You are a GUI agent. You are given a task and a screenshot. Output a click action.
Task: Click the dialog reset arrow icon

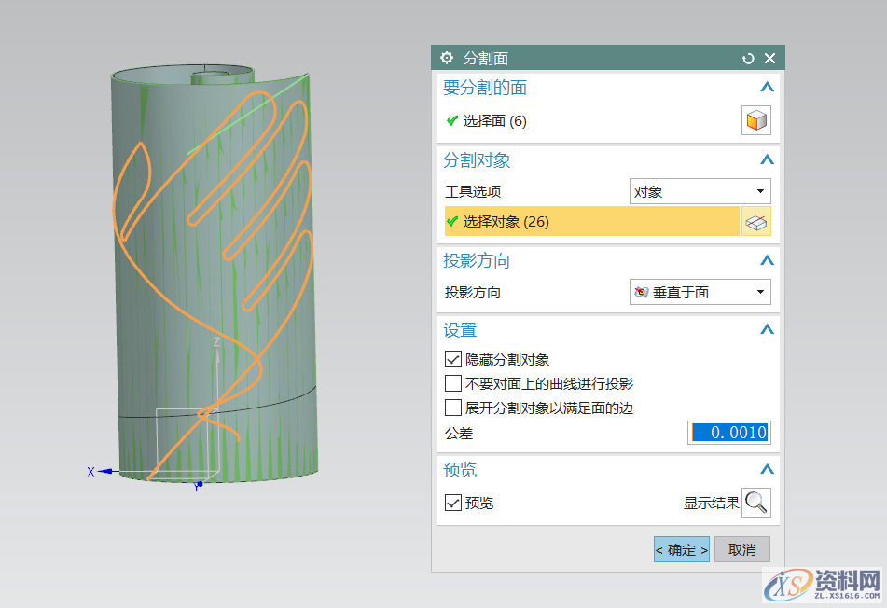[x=748, y=59]
